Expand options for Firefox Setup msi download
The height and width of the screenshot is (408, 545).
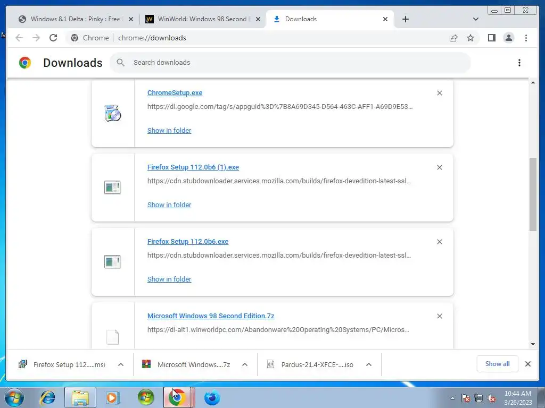point(121,364)
